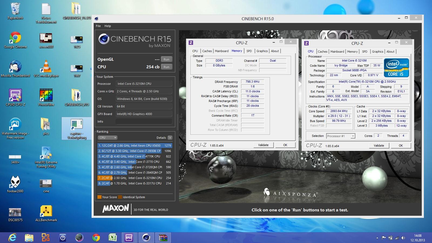
Task: Launch PhotoFiltre desktop shortcut
Action: click(46, 98)
